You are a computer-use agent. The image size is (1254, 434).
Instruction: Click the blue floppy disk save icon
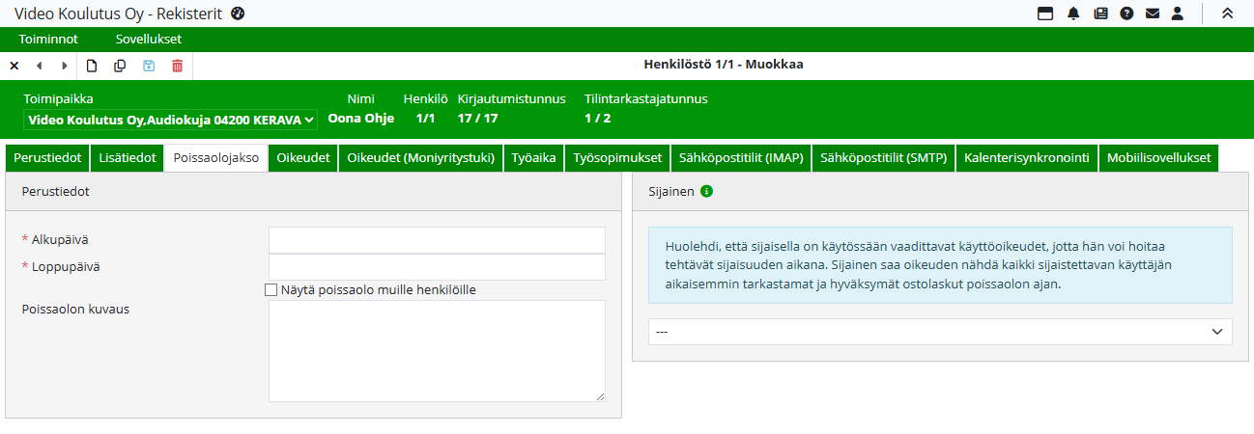click(x=149, y=66)
